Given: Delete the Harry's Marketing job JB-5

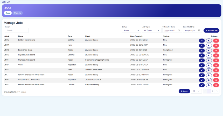Looking at the screenshot, I should point(216,85).
